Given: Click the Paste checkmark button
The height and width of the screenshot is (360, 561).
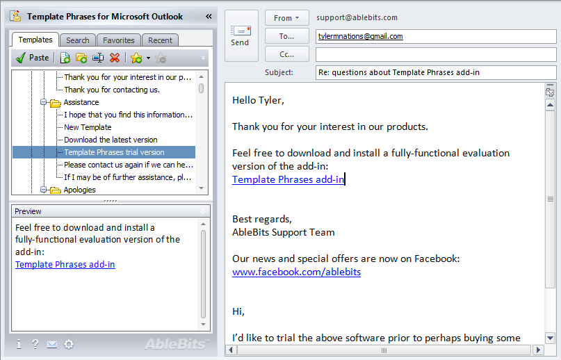Looking at the screenshot, I should pos(32,58).
